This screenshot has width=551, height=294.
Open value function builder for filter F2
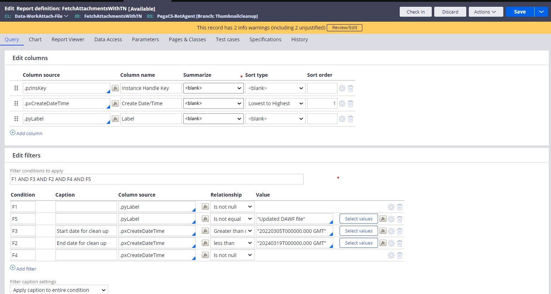383,243
